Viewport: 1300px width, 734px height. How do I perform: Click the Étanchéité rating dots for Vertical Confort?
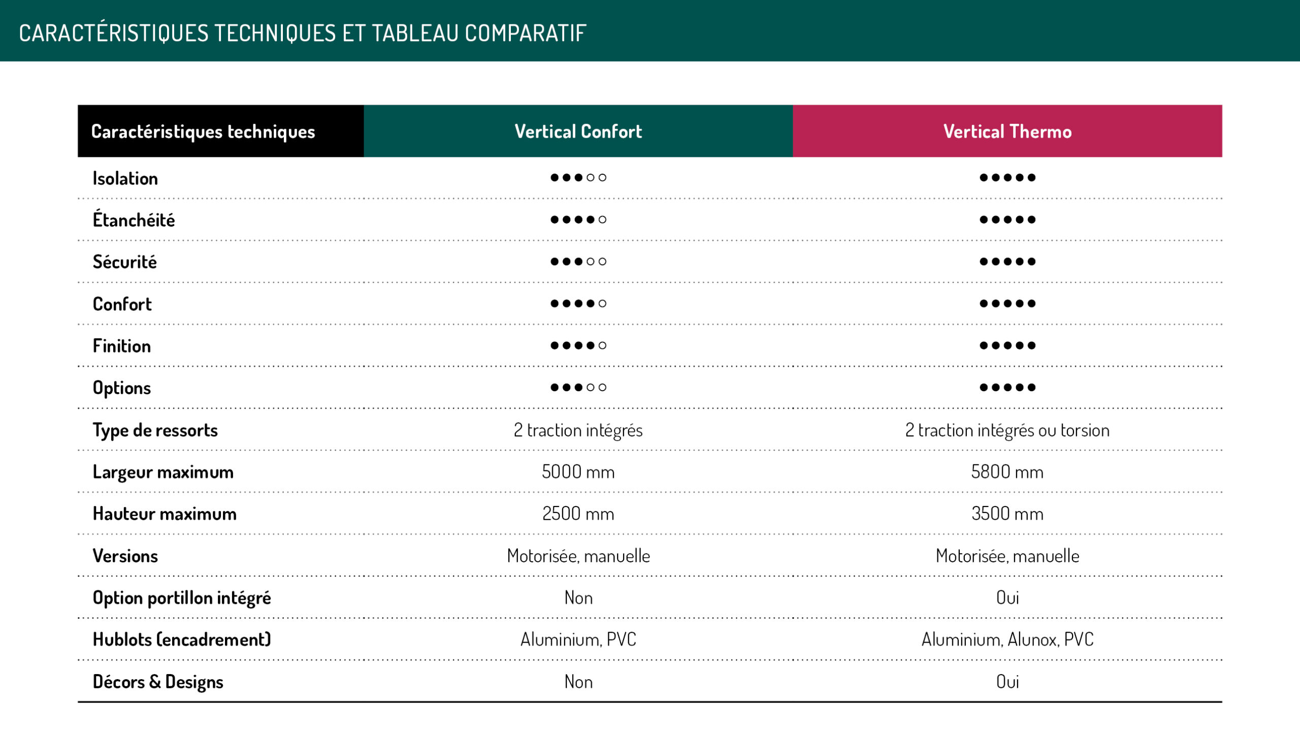[x=578, y=219]
